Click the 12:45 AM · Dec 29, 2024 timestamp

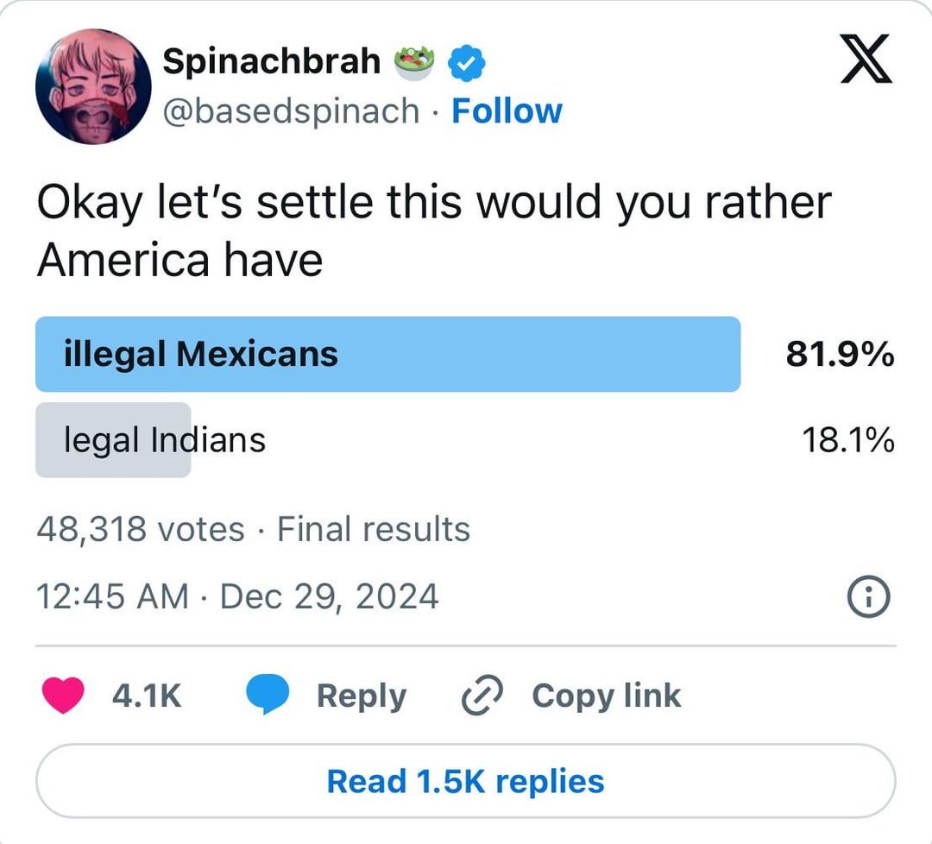click(237, 597)
